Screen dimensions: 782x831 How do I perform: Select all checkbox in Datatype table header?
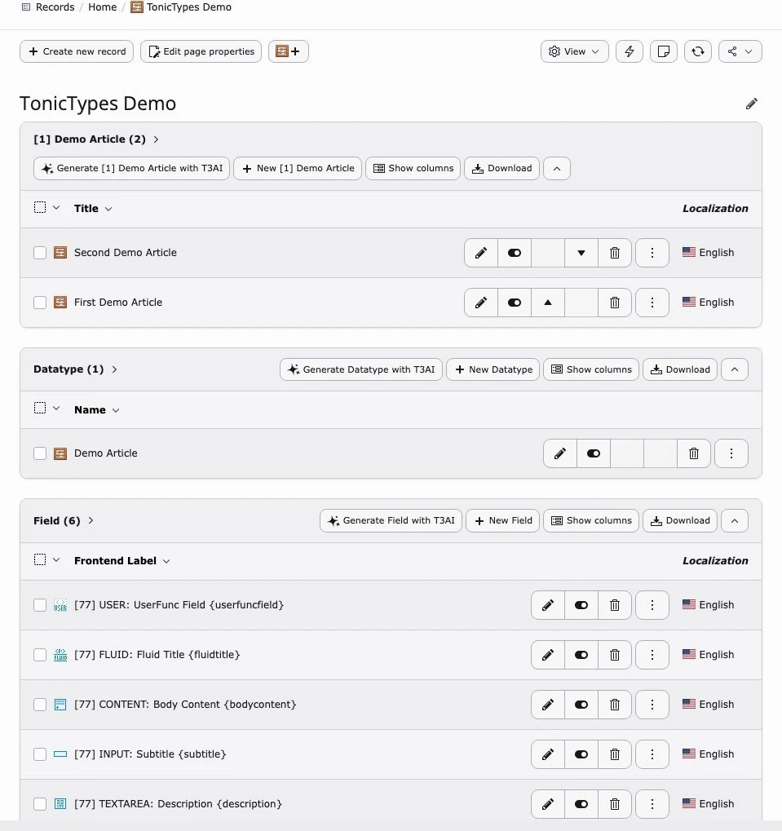pyautogui.click(x=40, y=408)
